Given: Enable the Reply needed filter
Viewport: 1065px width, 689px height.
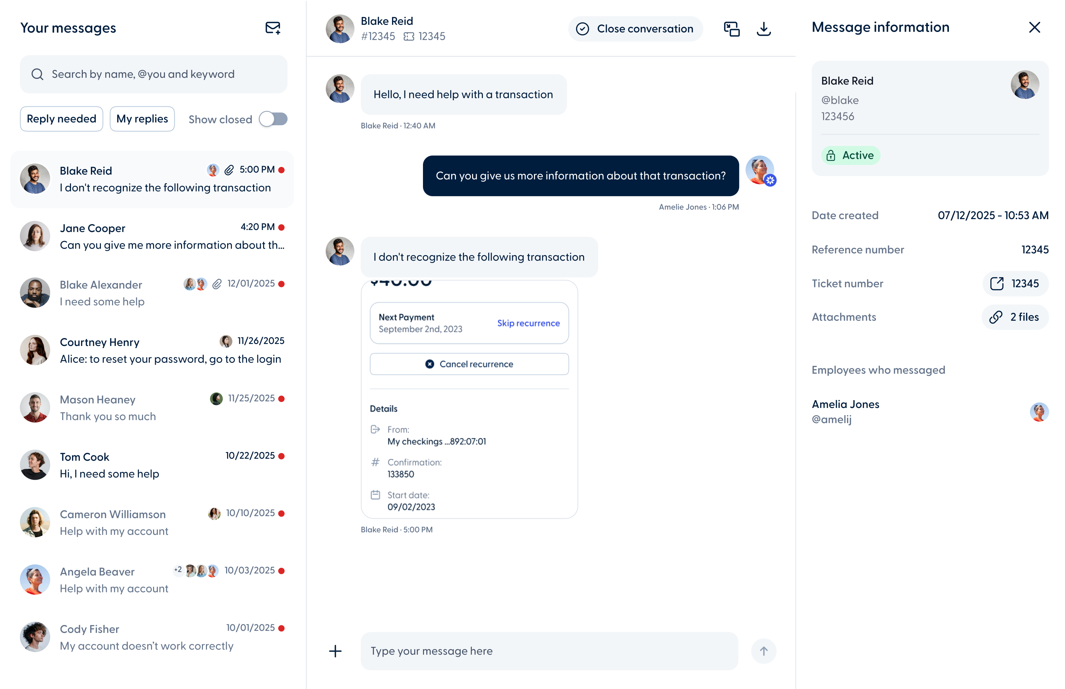Looking at the screenshot, I should pyautogui.click(x=61, y=118).
